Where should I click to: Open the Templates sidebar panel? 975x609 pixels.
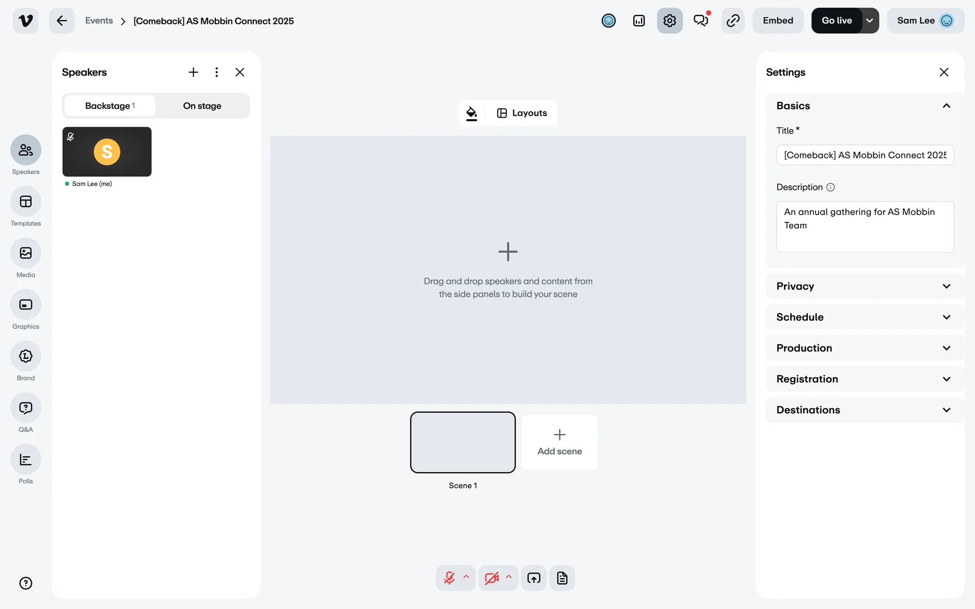click(x=25, y=202)
